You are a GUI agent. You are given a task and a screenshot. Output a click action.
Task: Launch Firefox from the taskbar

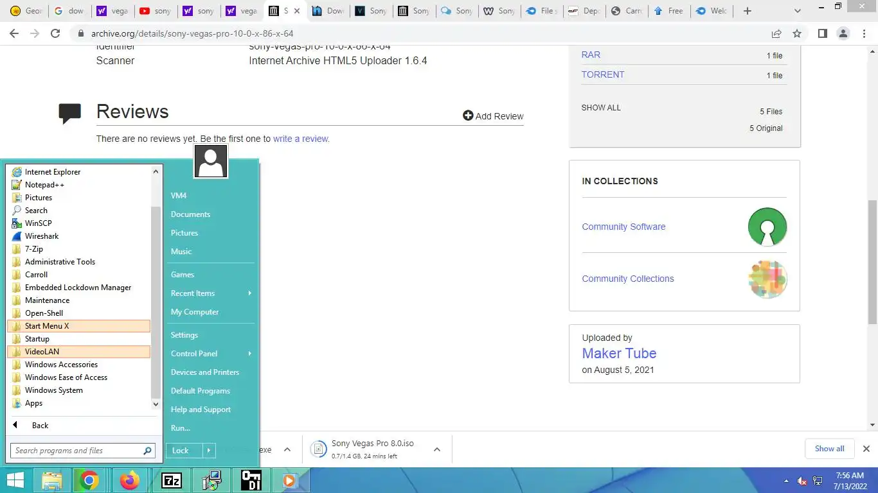click(130, 480)
